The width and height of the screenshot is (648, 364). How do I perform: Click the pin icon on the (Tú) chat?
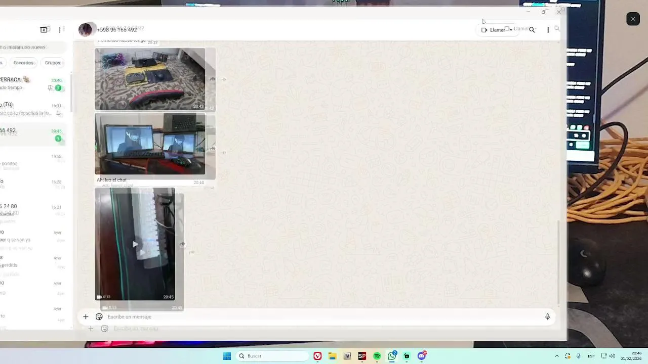58,113
